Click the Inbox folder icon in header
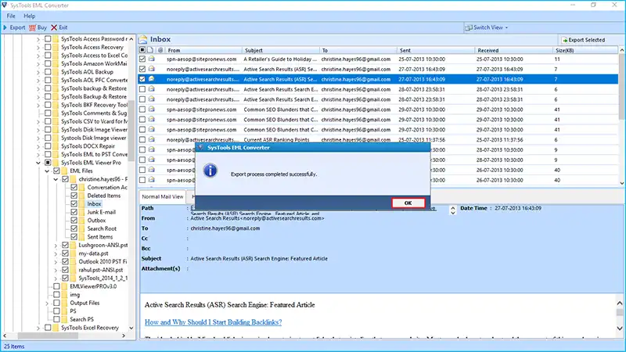 click(143, 40)
